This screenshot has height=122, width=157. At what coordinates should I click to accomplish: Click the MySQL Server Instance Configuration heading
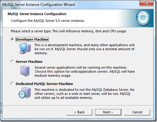37,14
